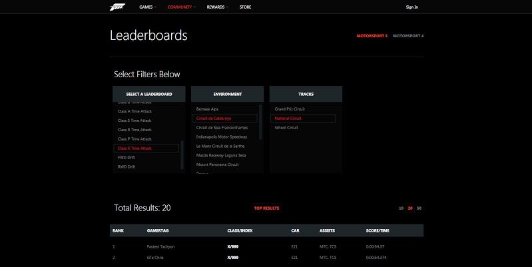Click the environment list scrollbar

[260, 122]
